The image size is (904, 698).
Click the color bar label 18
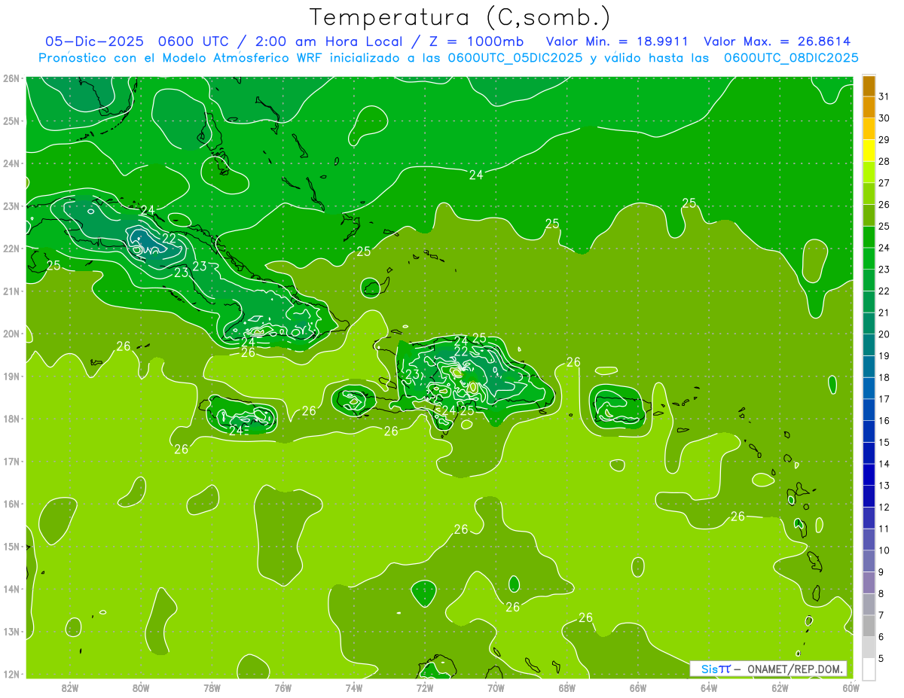pyautogui.click(x=884, y=376)
